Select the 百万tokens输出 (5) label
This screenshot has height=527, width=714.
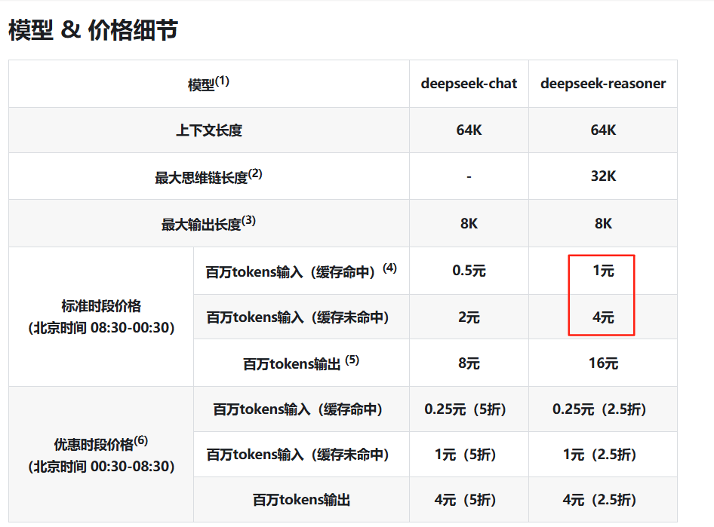coord(301,363)
